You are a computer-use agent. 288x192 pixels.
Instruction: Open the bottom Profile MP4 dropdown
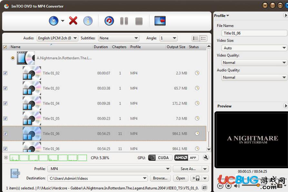[109, 169]
